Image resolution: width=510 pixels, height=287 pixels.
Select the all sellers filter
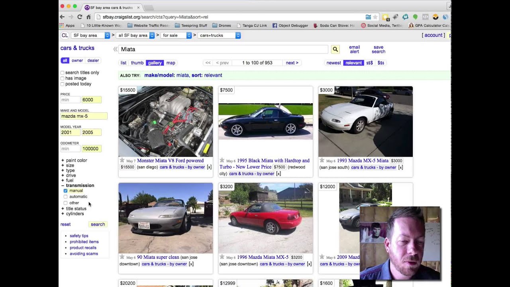pyautogui.click(x=65, y=61)
